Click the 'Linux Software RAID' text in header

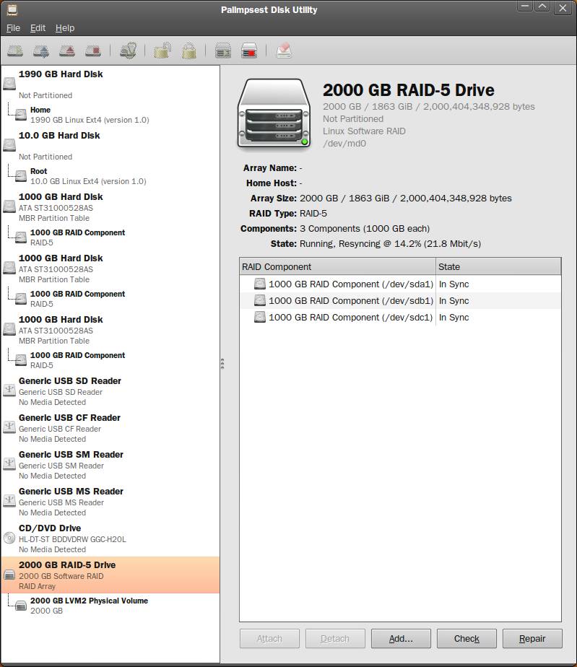(x=364, y=131)
